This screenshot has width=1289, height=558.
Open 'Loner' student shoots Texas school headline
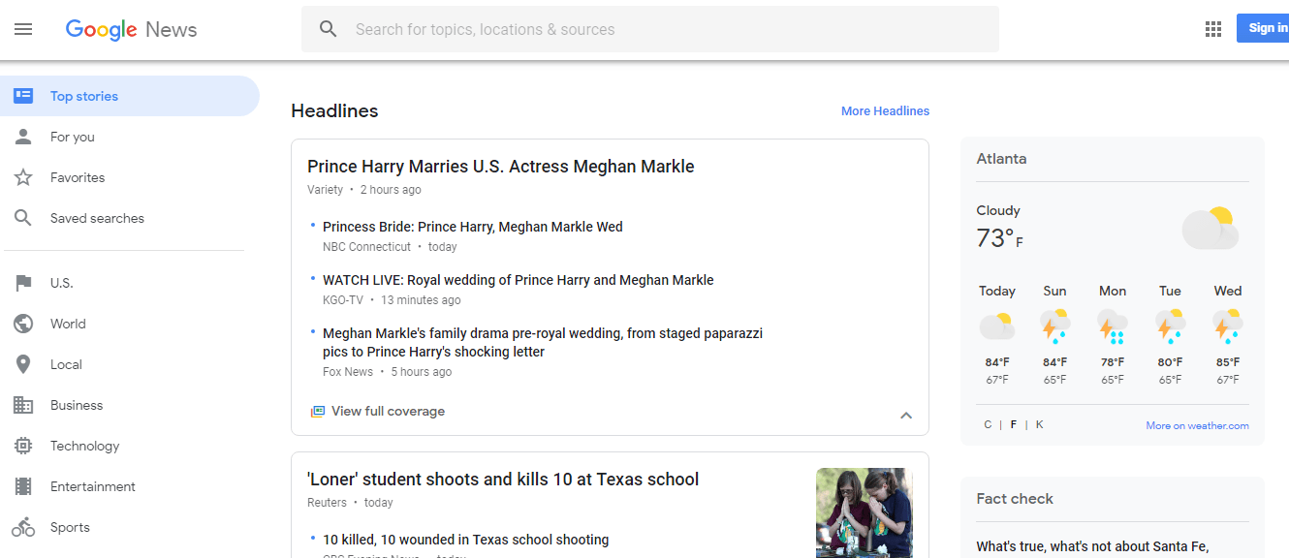tap(503, 480)
